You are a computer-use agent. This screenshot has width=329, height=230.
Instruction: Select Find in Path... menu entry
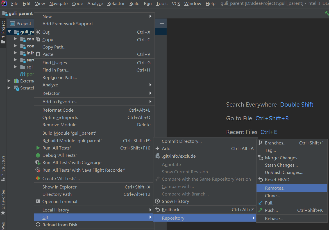click(x=94, y=70)
